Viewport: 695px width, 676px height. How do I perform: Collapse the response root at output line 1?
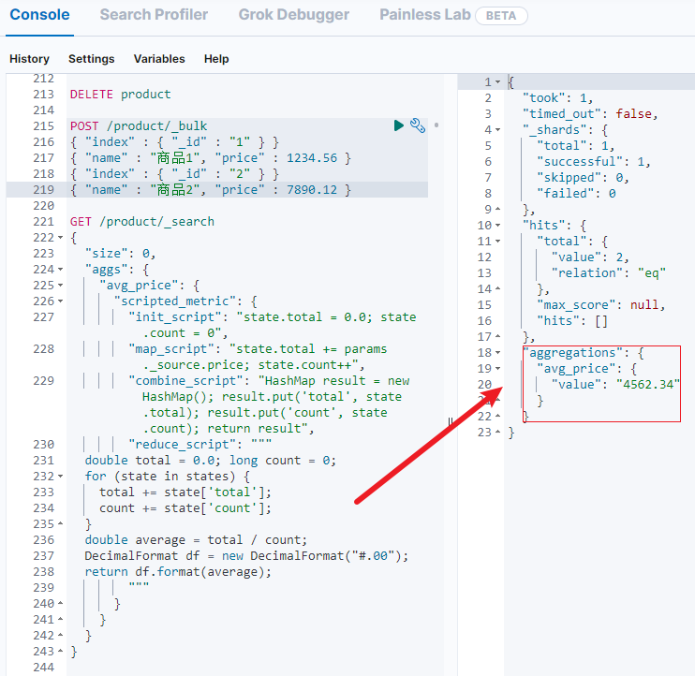pos(497,82)
